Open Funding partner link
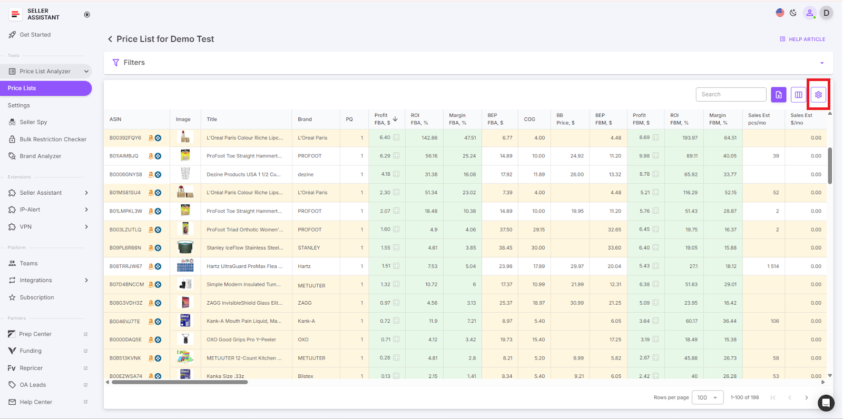This screenshot has width=843, height=419. (31, 351)
